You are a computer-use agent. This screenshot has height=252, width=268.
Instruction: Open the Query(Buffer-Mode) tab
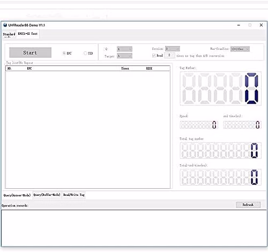(47, 195)
